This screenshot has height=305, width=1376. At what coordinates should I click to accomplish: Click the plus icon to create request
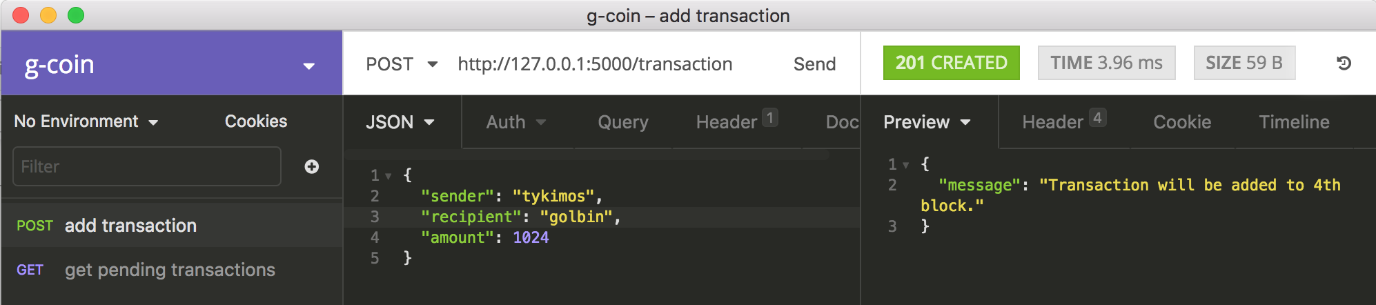point(312,166)
